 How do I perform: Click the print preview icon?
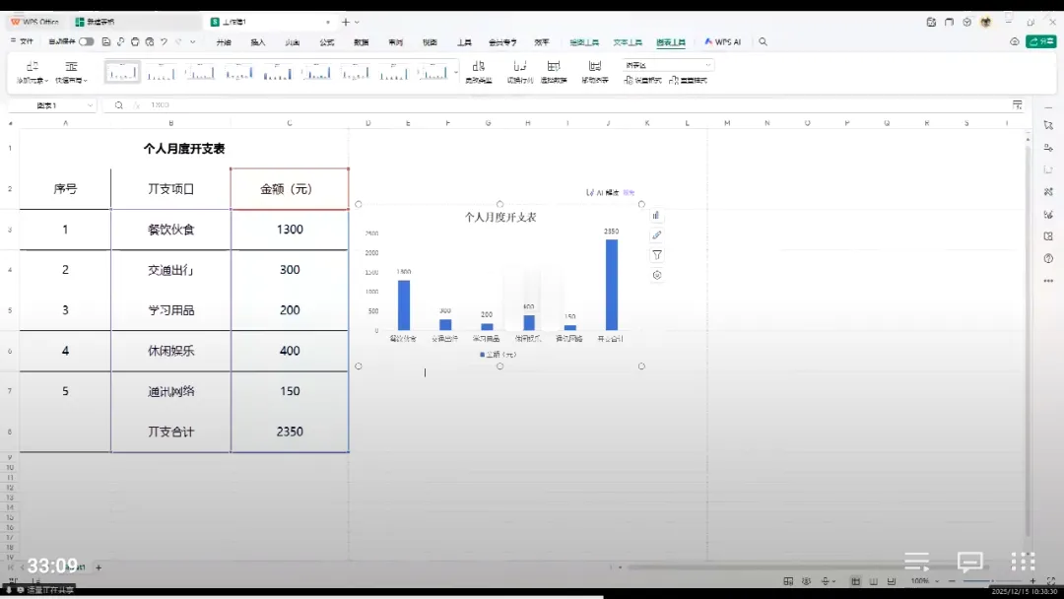tap(150, 42)
